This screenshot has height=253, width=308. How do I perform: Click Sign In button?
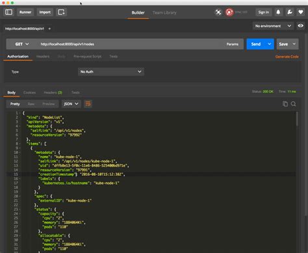click(264, 12)
